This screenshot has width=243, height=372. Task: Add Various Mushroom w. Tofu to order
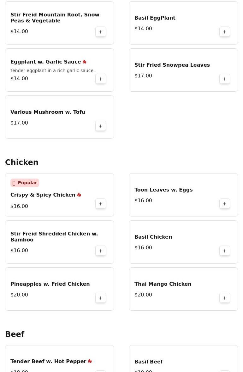[101, 126]
